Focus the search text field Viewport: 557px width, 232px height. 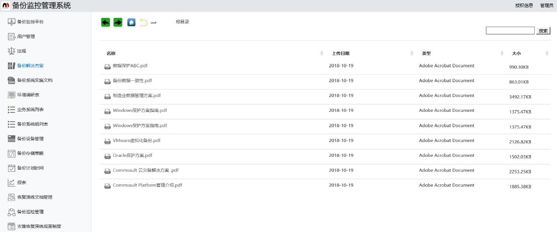pyautogui.click(x=510, y=31)
